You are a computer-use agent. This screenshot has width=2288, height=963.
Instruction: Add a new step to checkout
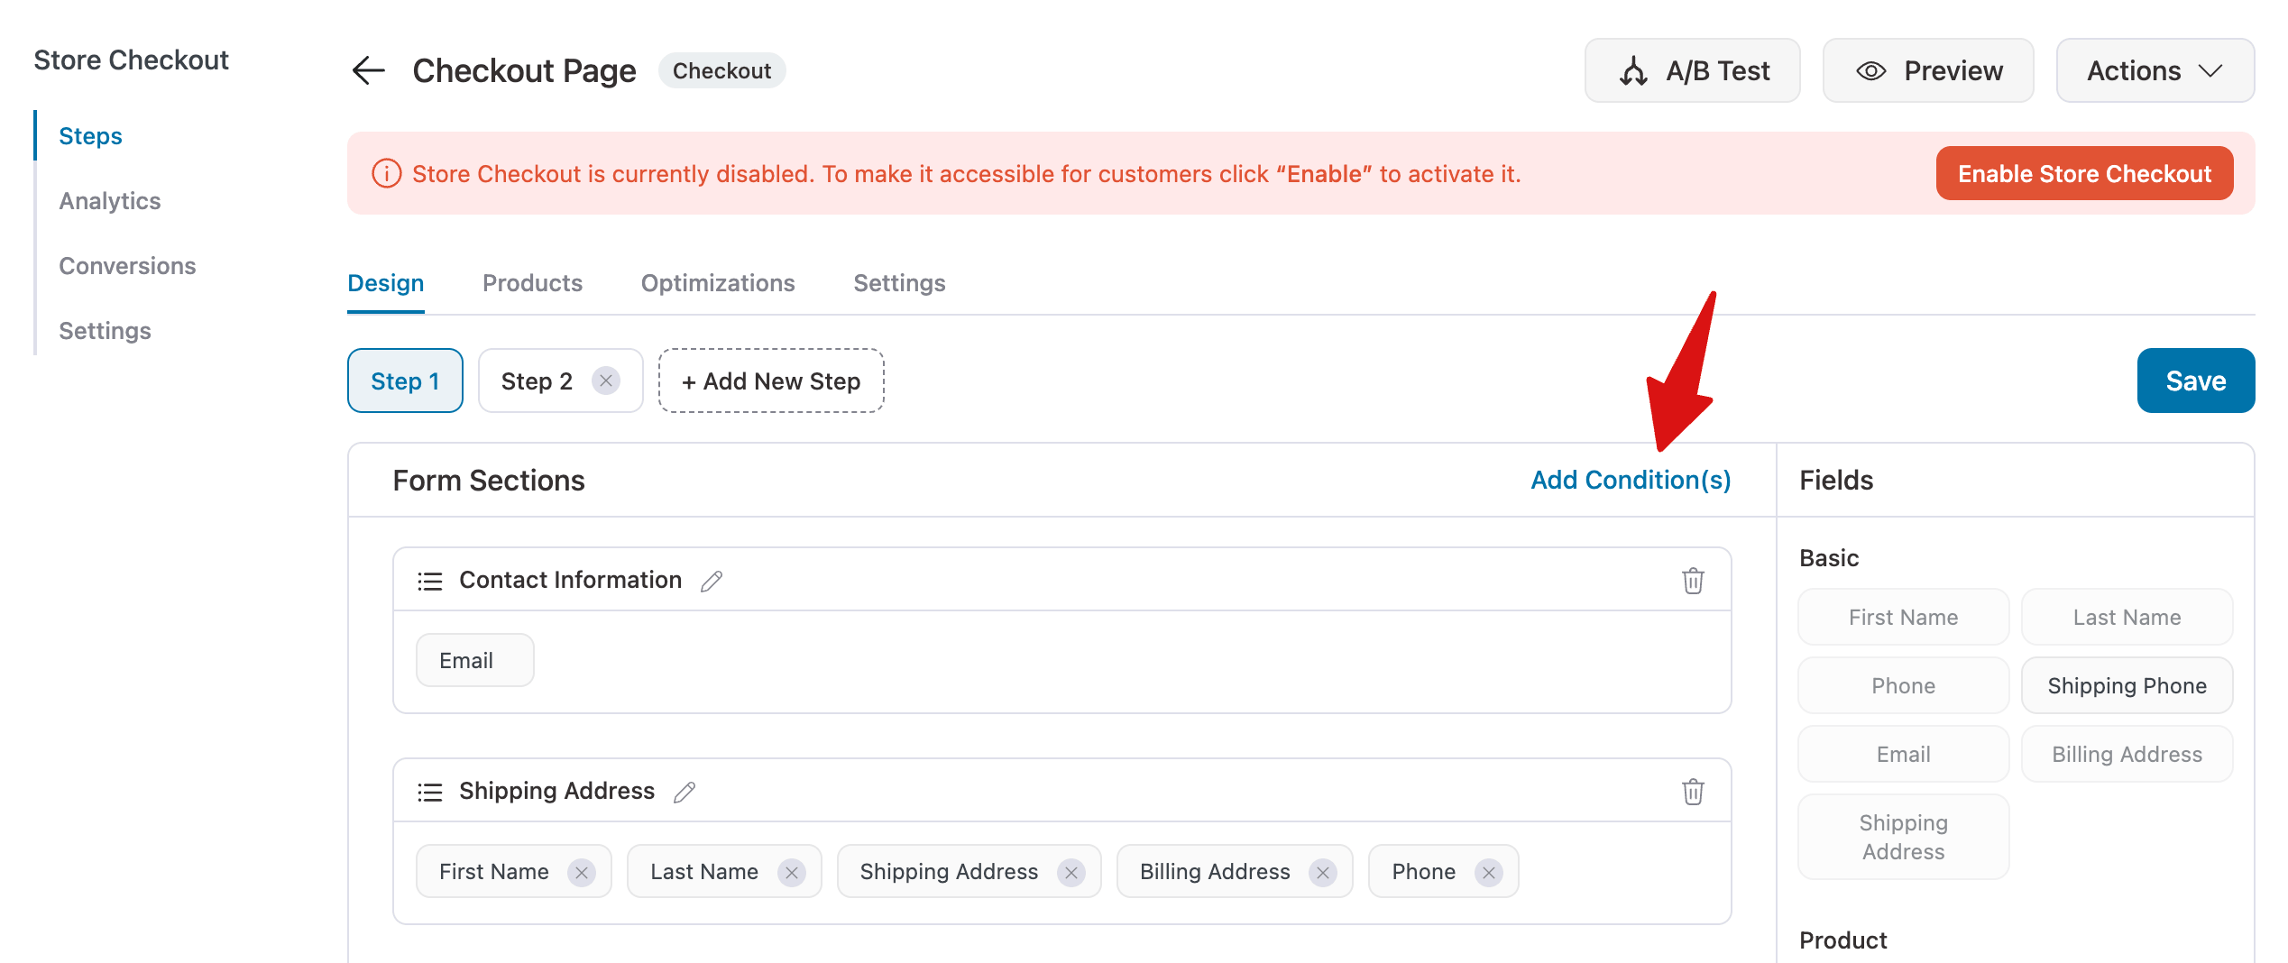(771, 381)
